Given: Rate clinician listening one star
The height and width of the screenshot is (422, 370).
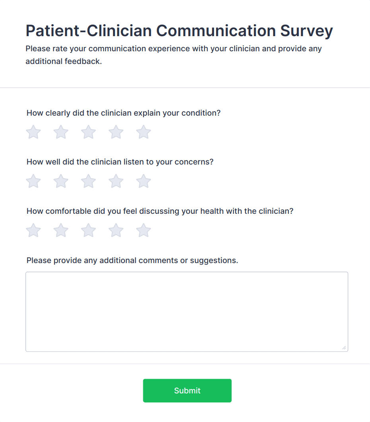Looking at the screenshot, I should coord(33,182).
